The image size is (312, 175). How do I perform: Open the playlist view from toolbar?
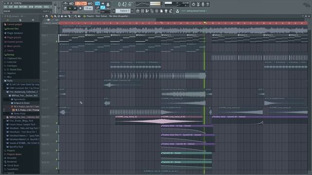(138, 11)
